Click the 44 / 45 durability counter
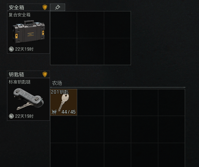 click(x=69, y=112)
